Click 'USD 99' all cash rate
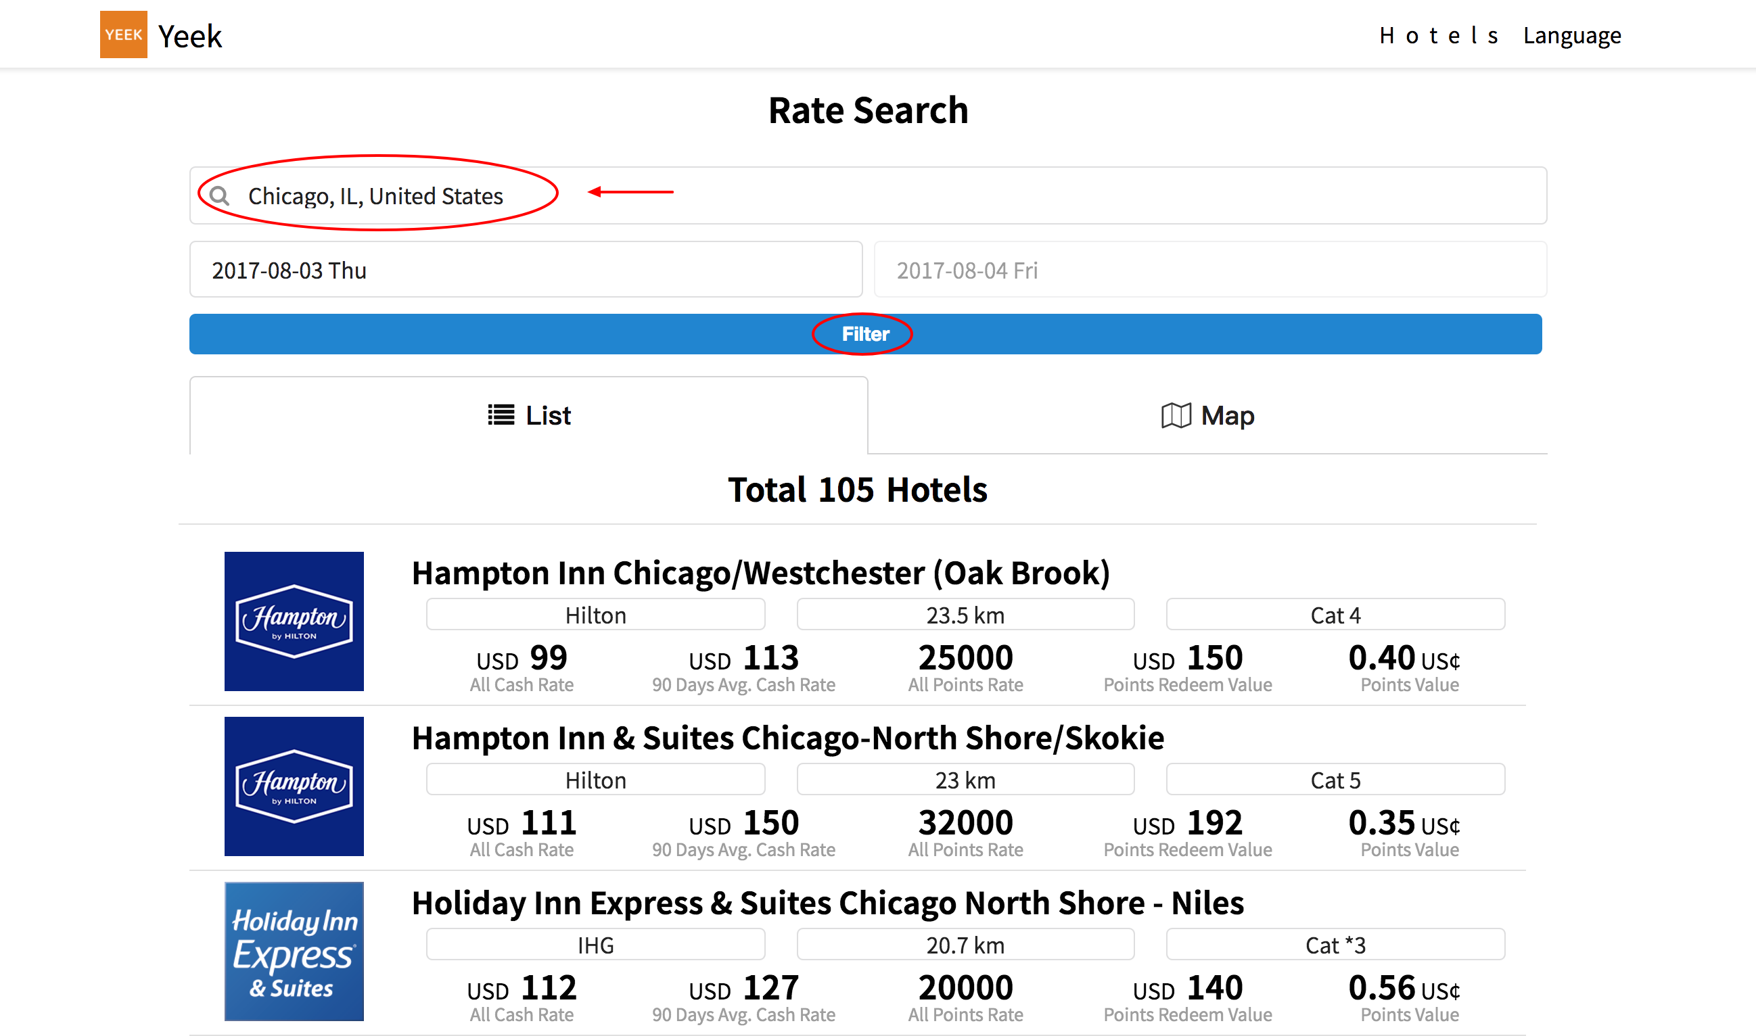Viewport: 1756px width, 1036px height. click(522, 659)
